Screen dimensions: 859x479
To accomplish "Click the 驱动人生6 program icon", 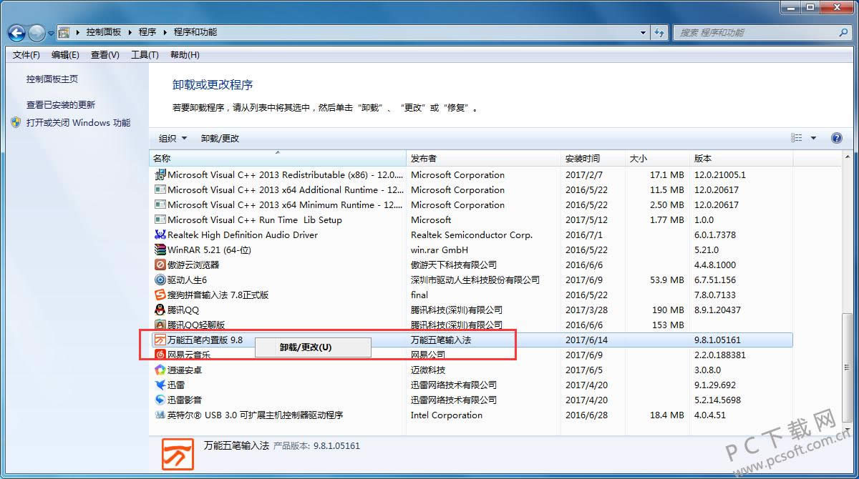I will pyautogui.click(x=160, y=280).
